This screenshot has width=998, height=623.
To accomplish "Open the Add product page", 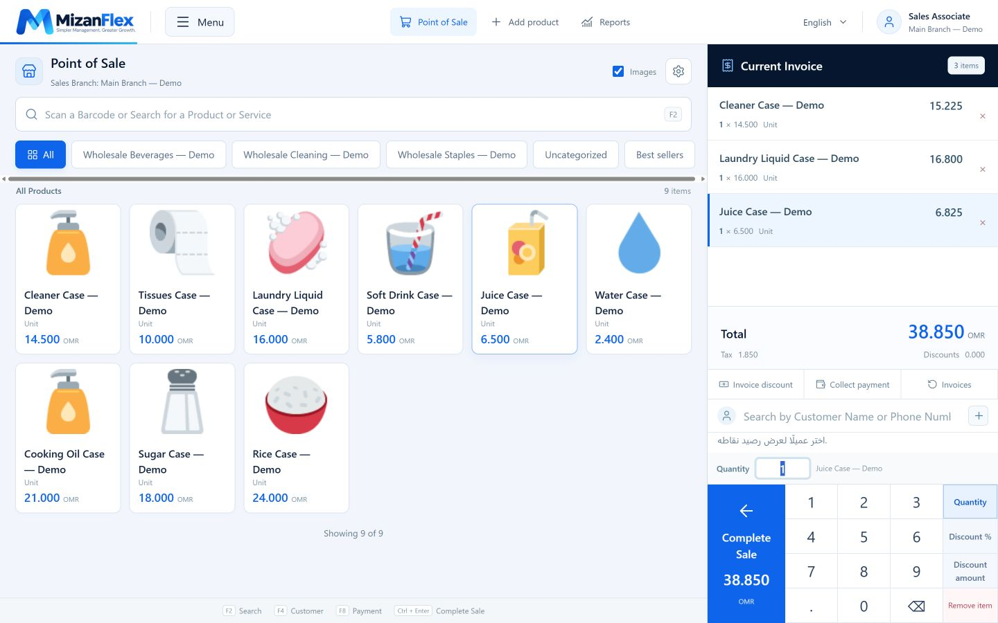I will coord(525,22).
